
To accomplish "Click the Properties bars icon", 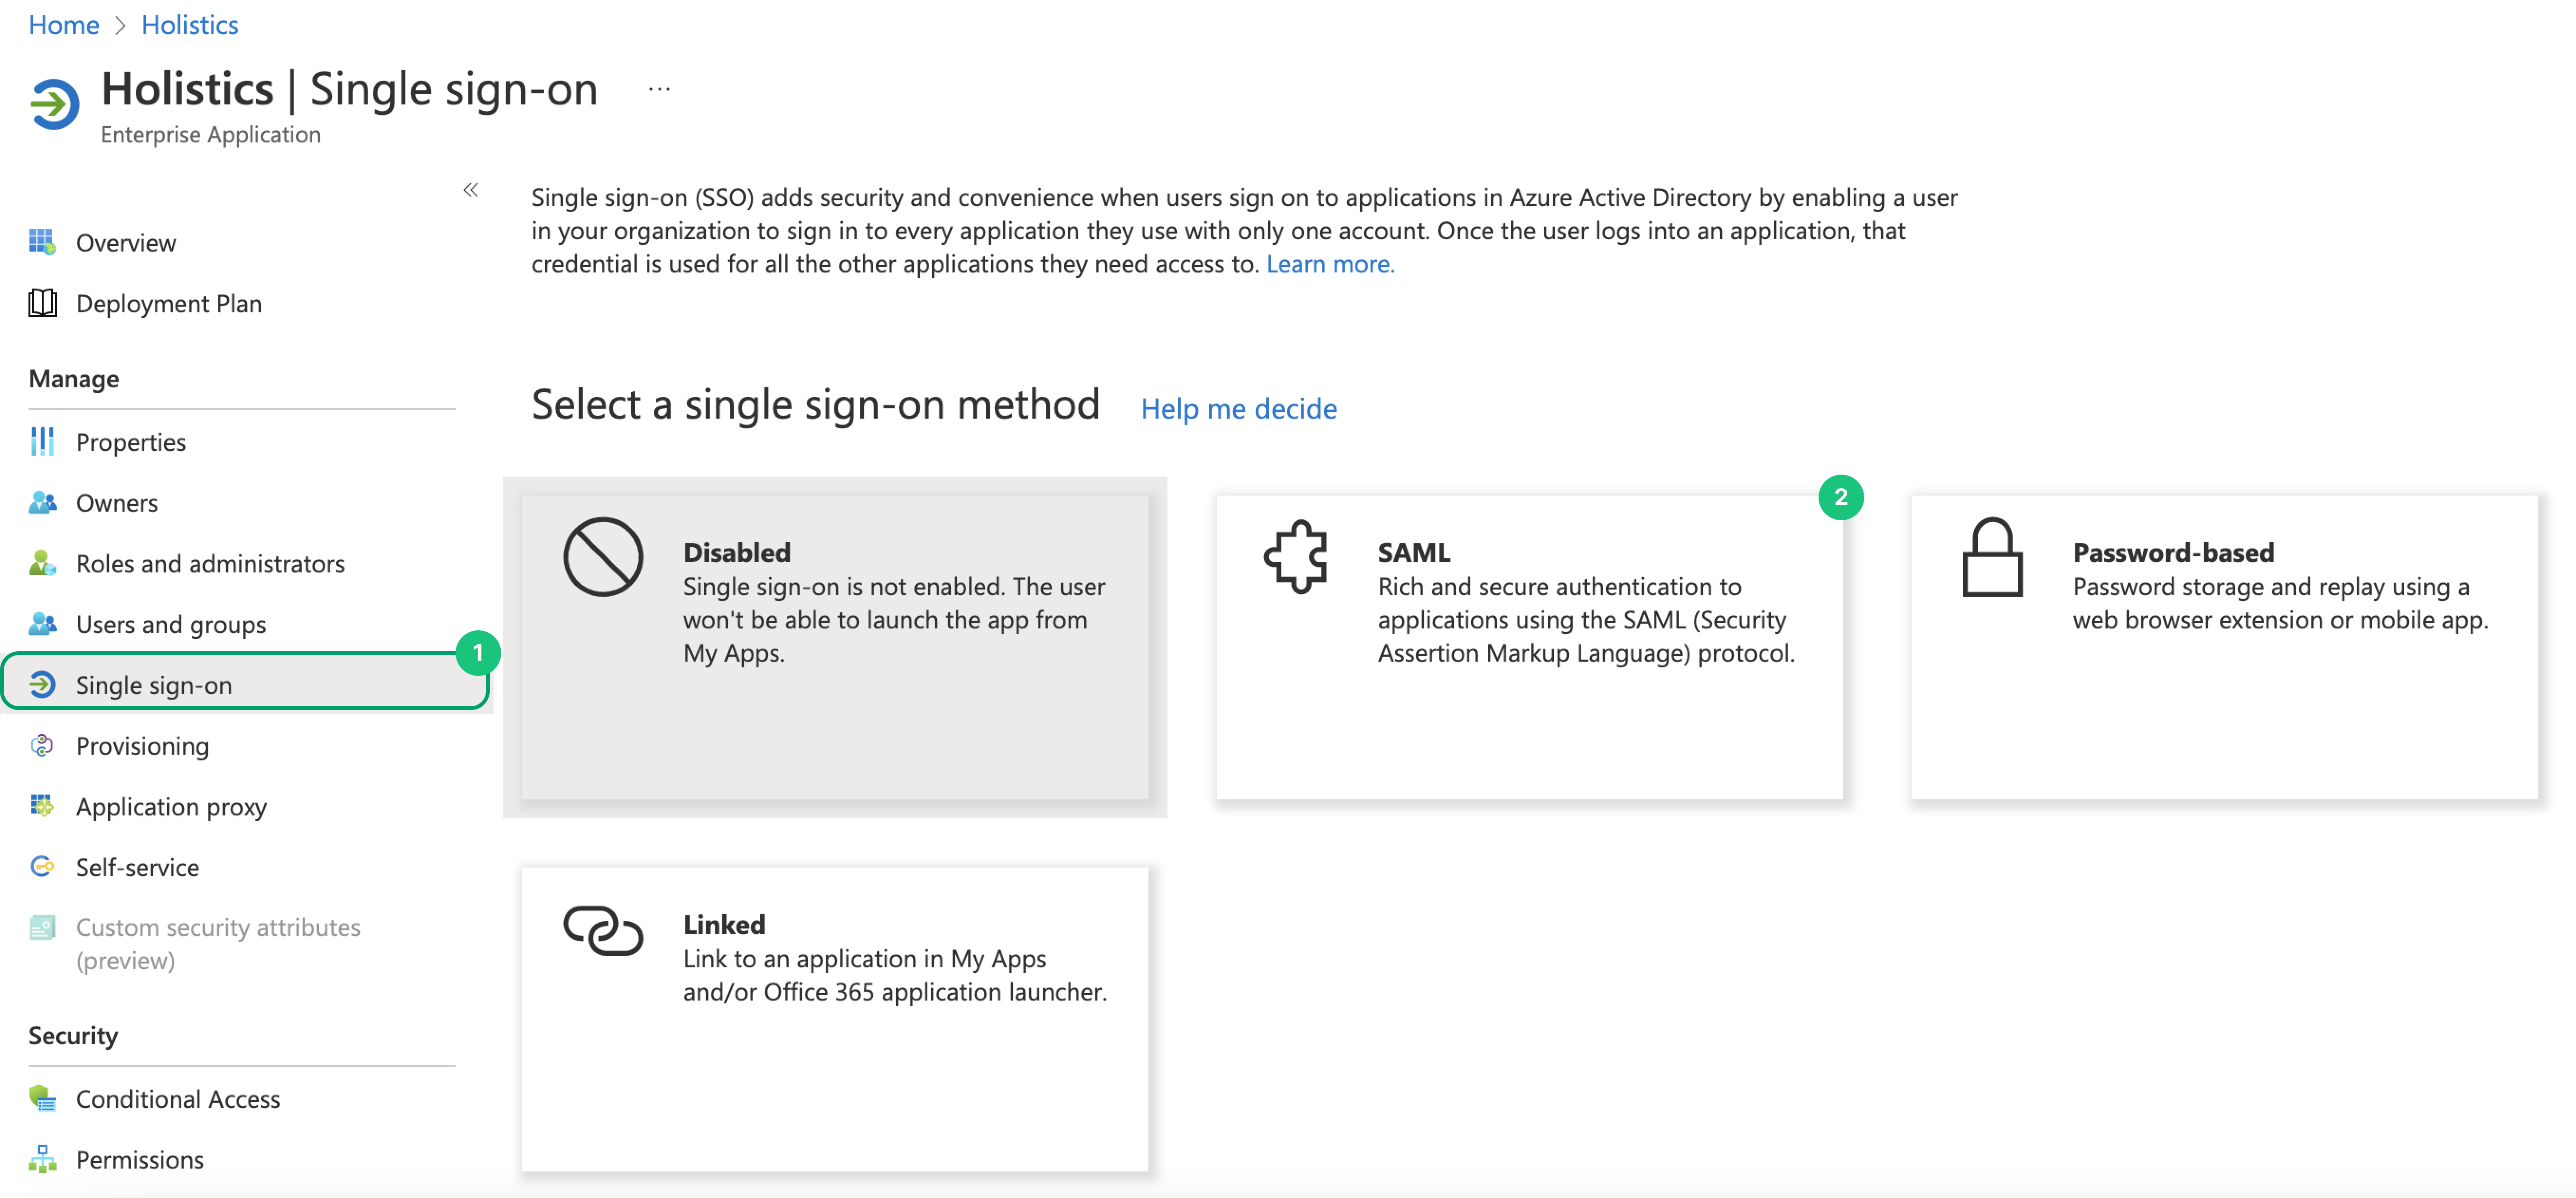I will pos(42,441).
